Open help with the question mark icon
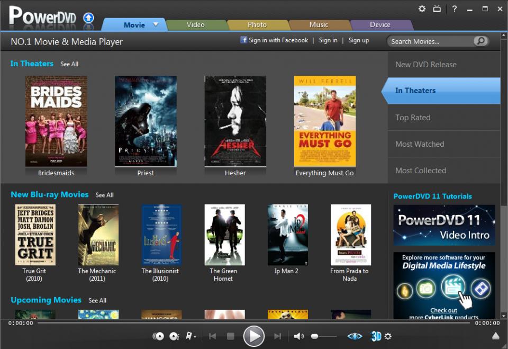Screen dimensions: 508x349 coord(455,9)
